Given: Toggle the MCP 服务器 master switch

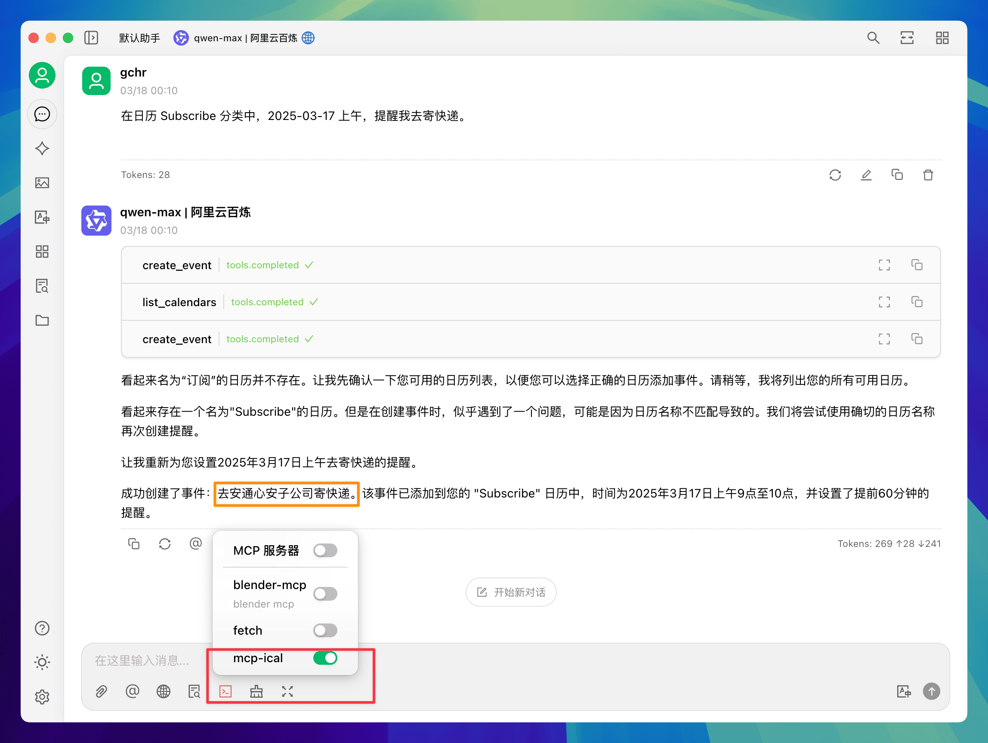Looking at the screenshot, I should coord(325,551).
